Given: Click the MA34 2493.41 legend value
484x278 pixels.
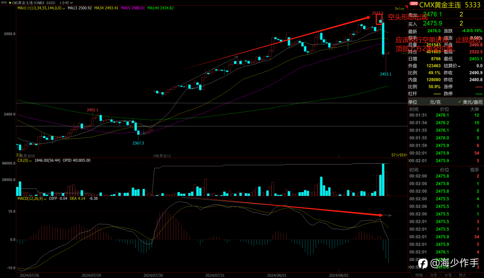Looking at the screenshot, I should tap(106, 8).
